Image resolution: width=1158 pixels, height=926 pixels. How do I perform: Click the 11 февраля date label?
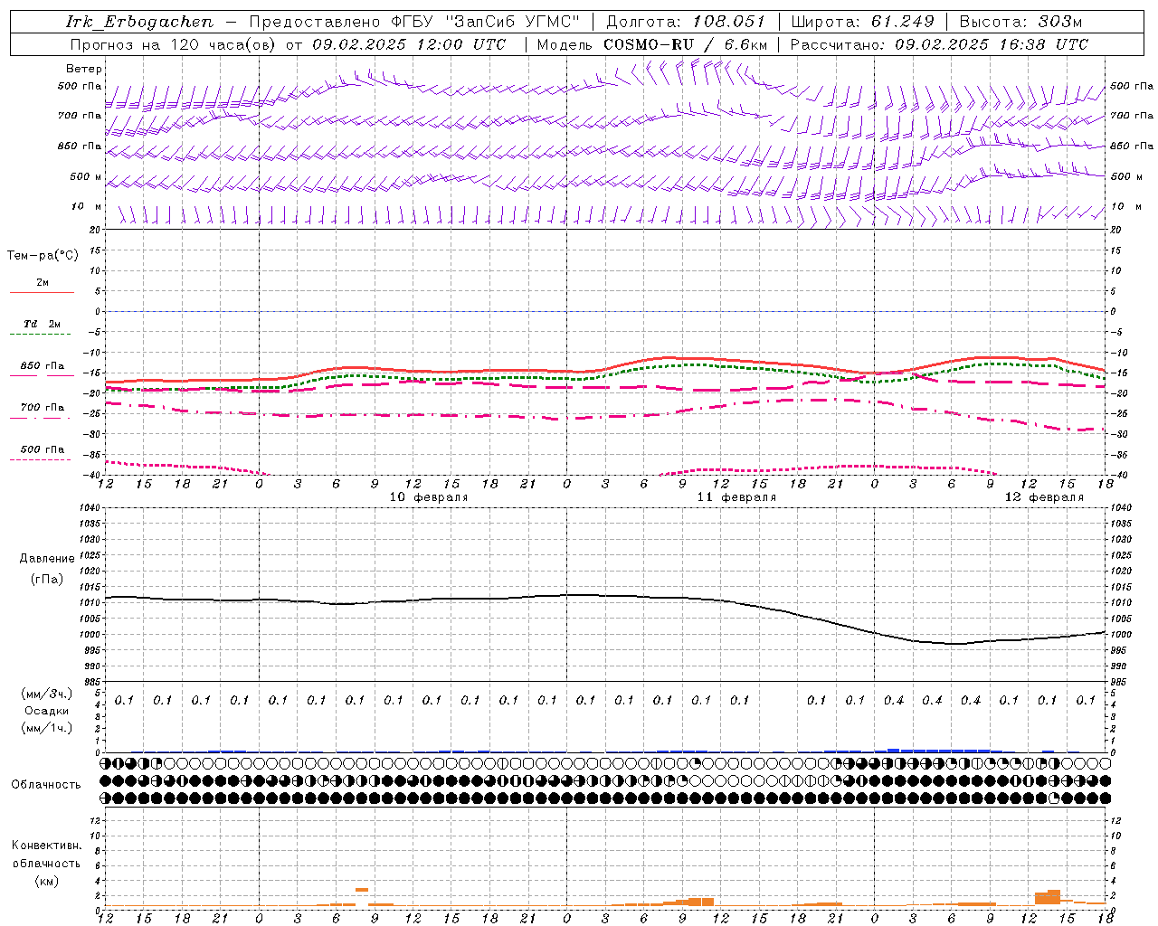click(736, 497)
